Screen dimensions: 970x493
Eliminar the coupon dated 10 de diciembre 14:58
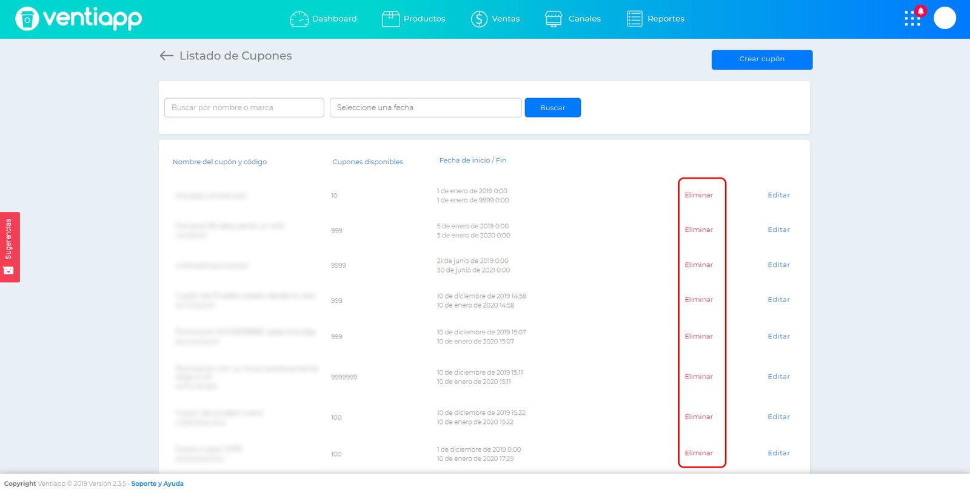(699, 299)
